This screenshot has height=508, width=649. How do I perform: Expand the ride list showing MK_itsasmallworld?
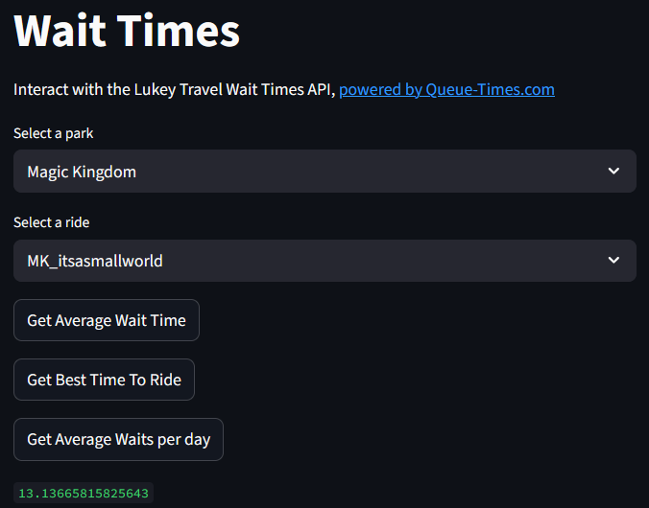[324, 261]
